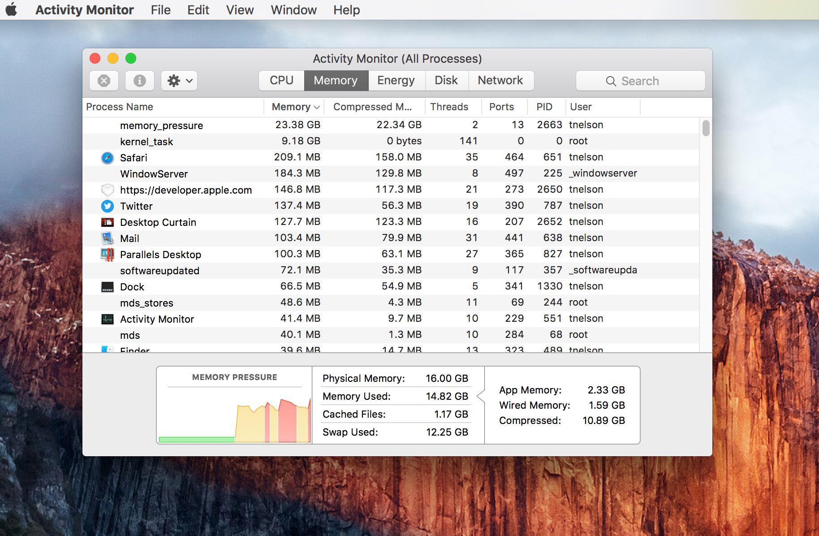Select the Safari process name

point(134,158)
